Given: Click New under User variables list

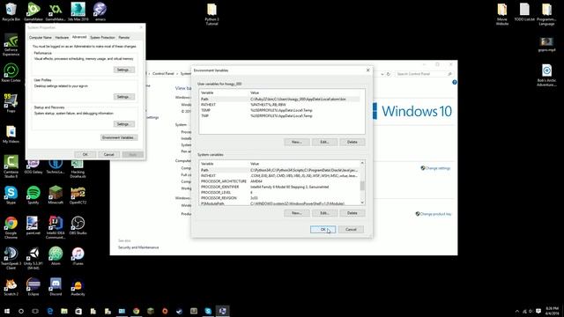Looking at the screenshot, I should point(296,142).
